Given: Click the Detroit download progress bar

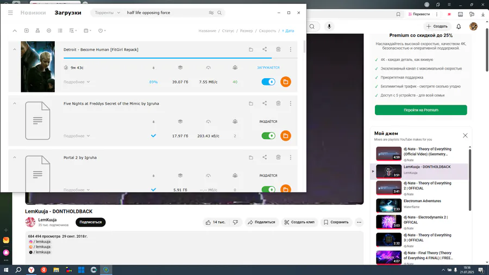Looking at the screenshot, I should [180, 58].
